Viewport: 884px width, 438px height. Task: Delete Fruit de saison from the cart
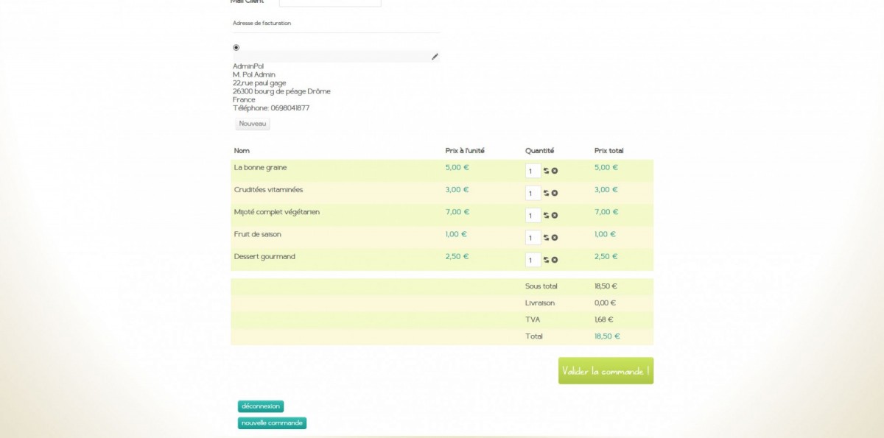[x=555, y=238]
